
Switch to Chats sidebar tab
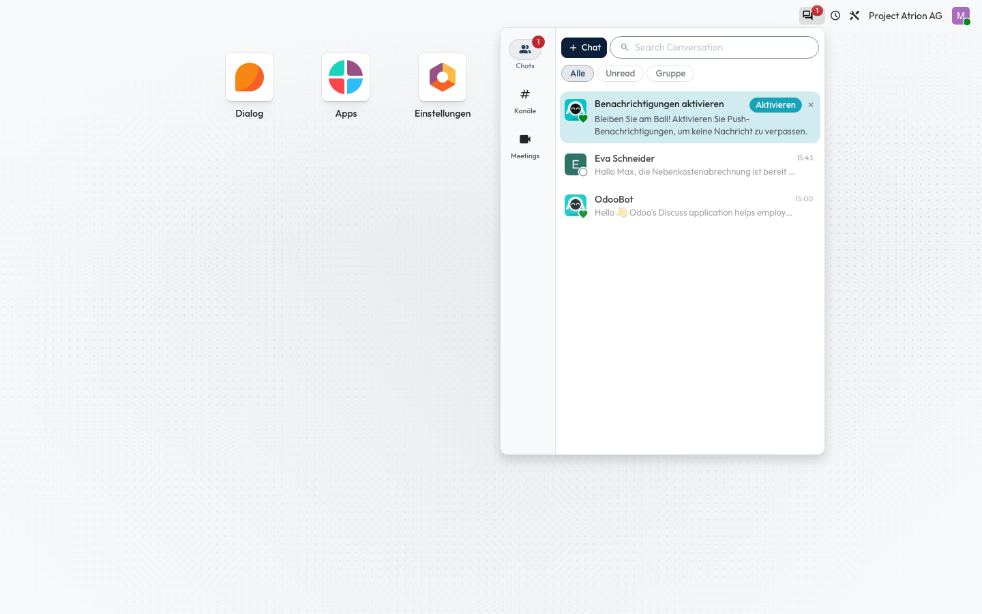pyautogui.click(x=525, y=54)
